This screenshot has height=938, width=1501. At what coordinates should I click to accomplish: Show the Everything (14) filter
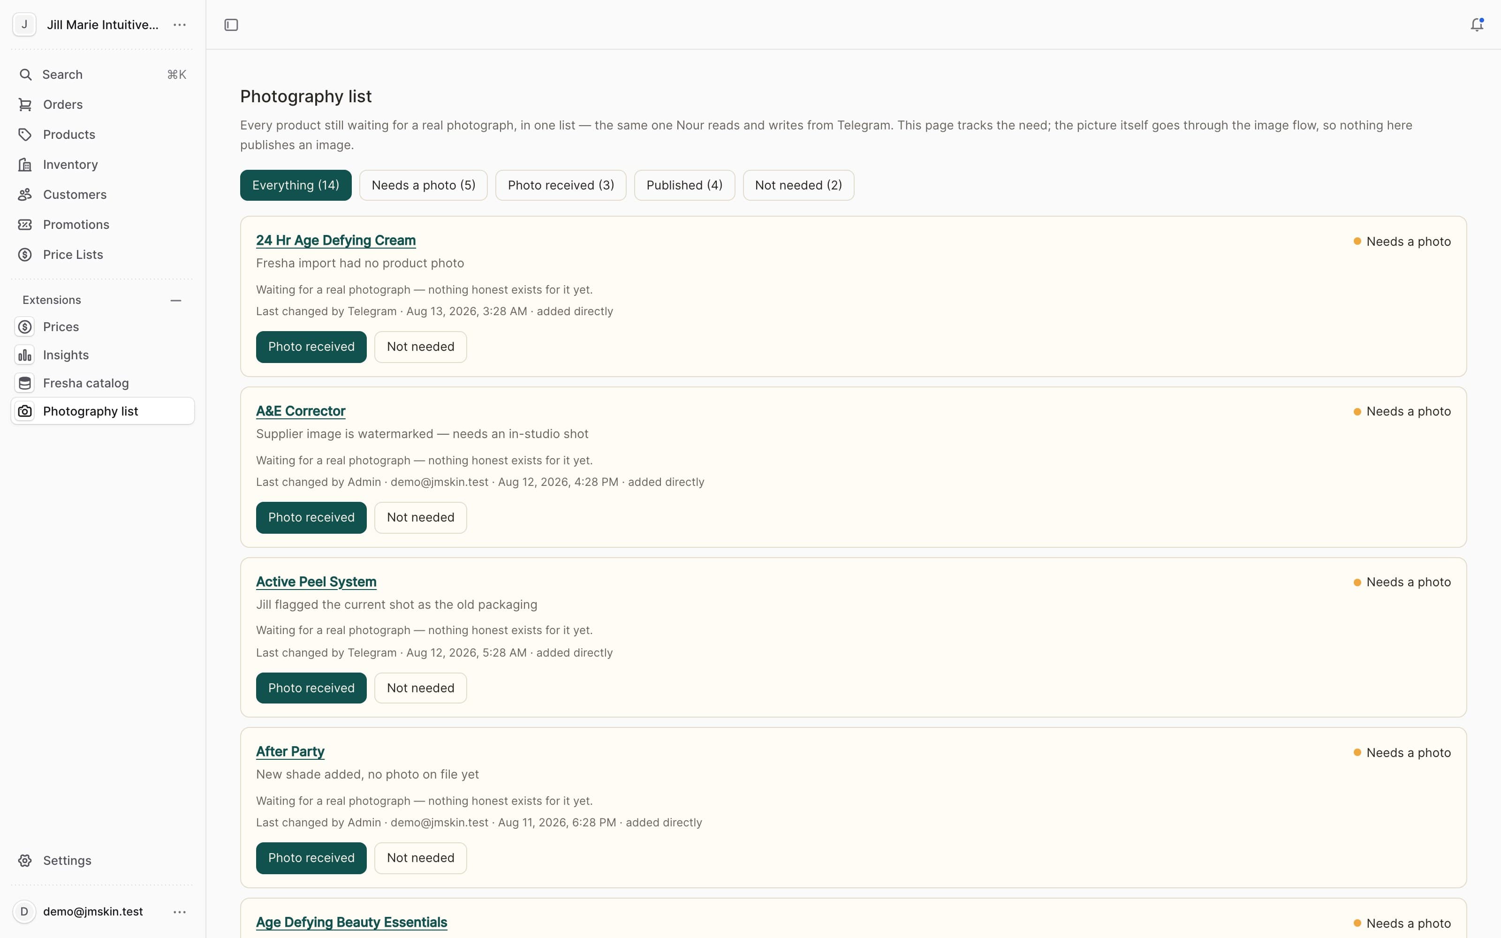296,186
